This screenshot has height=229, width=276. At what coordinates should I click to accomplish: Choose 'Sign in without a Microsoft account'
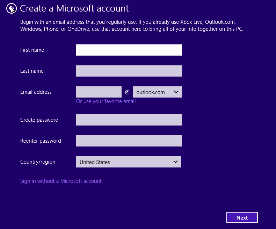tap(61, 181)
